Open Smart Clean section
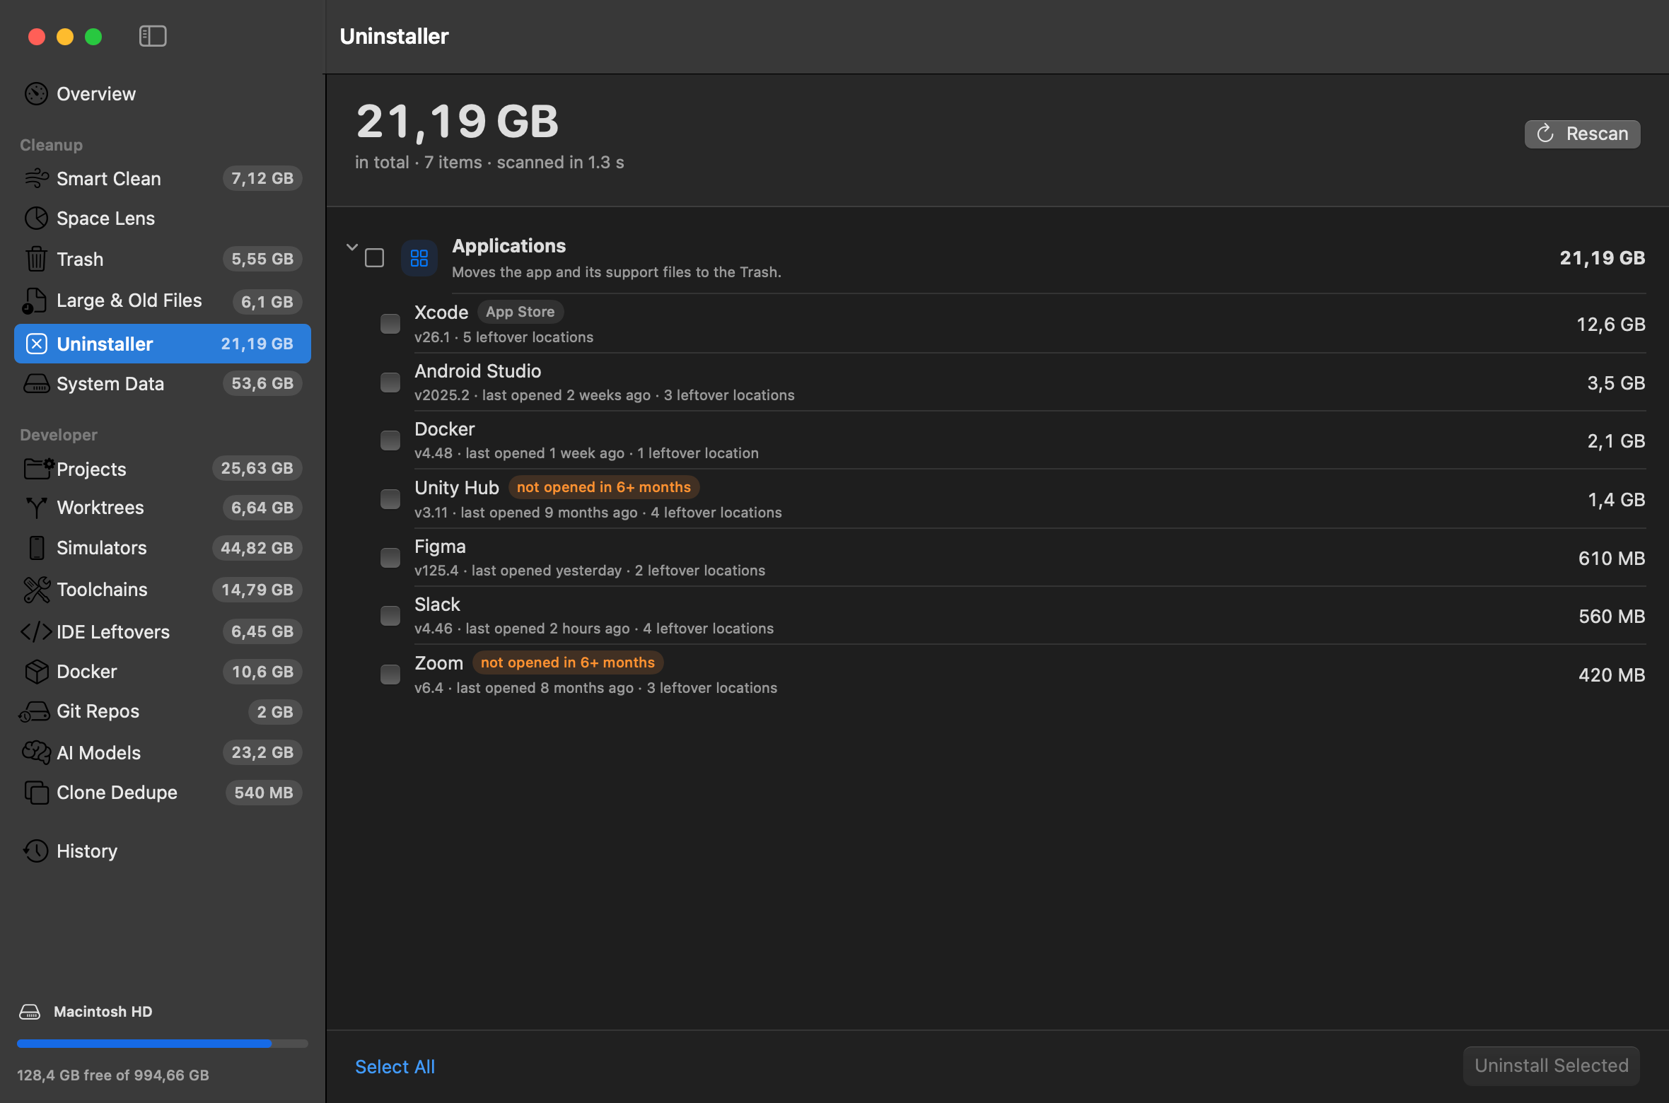The height and width of the screenshot is (1103, 1669). tap(163, 178)
